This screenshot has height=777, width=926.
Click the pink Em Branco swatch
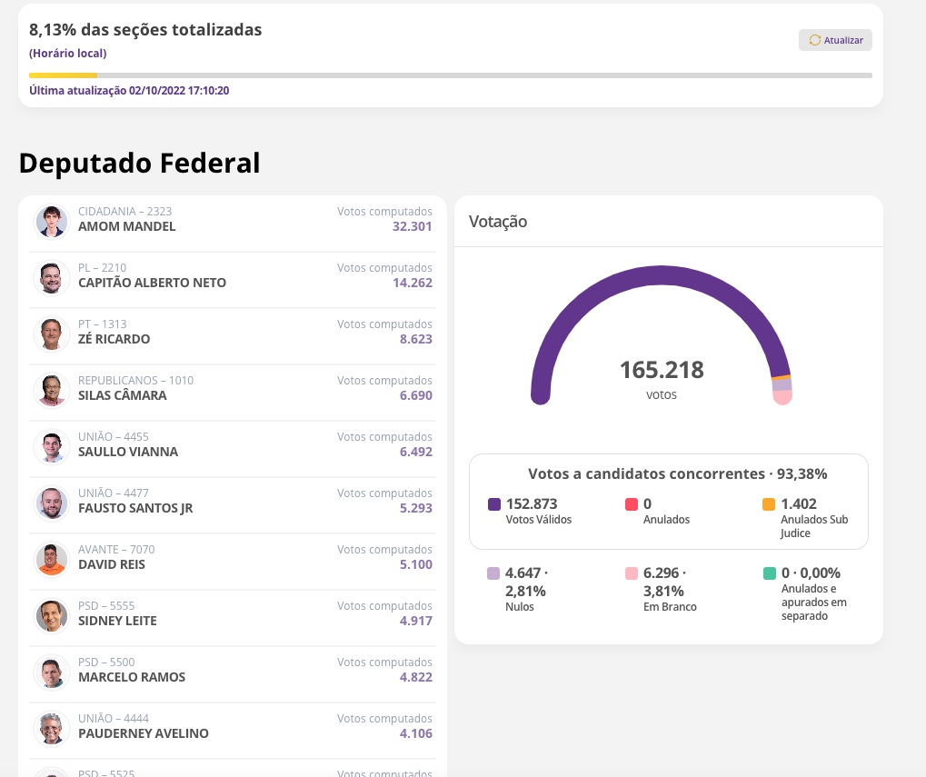click(632, 573)
